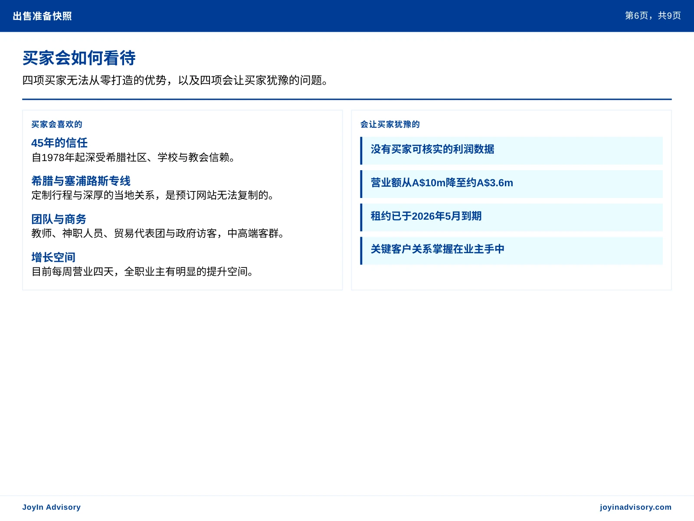Click the subtitle starting with 四项买家无法从零打造的优势
The image size is (694, 521).
175,80
